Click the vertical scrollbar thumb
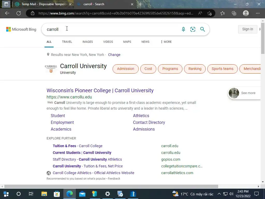The image size is (265, 199). pos(263,38)
